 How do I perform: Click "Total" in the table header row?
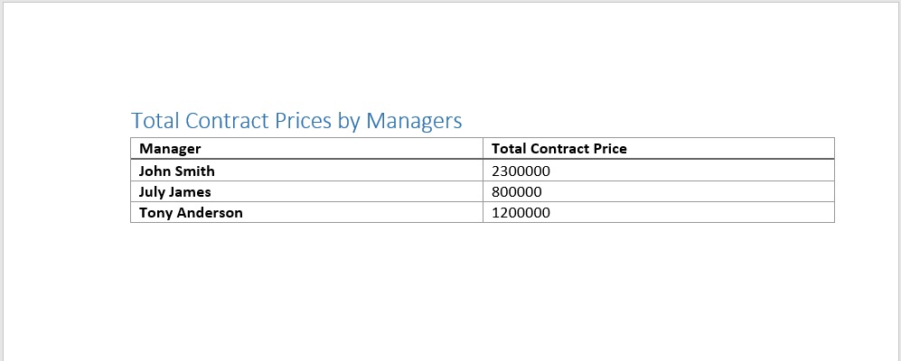[509, 149]
